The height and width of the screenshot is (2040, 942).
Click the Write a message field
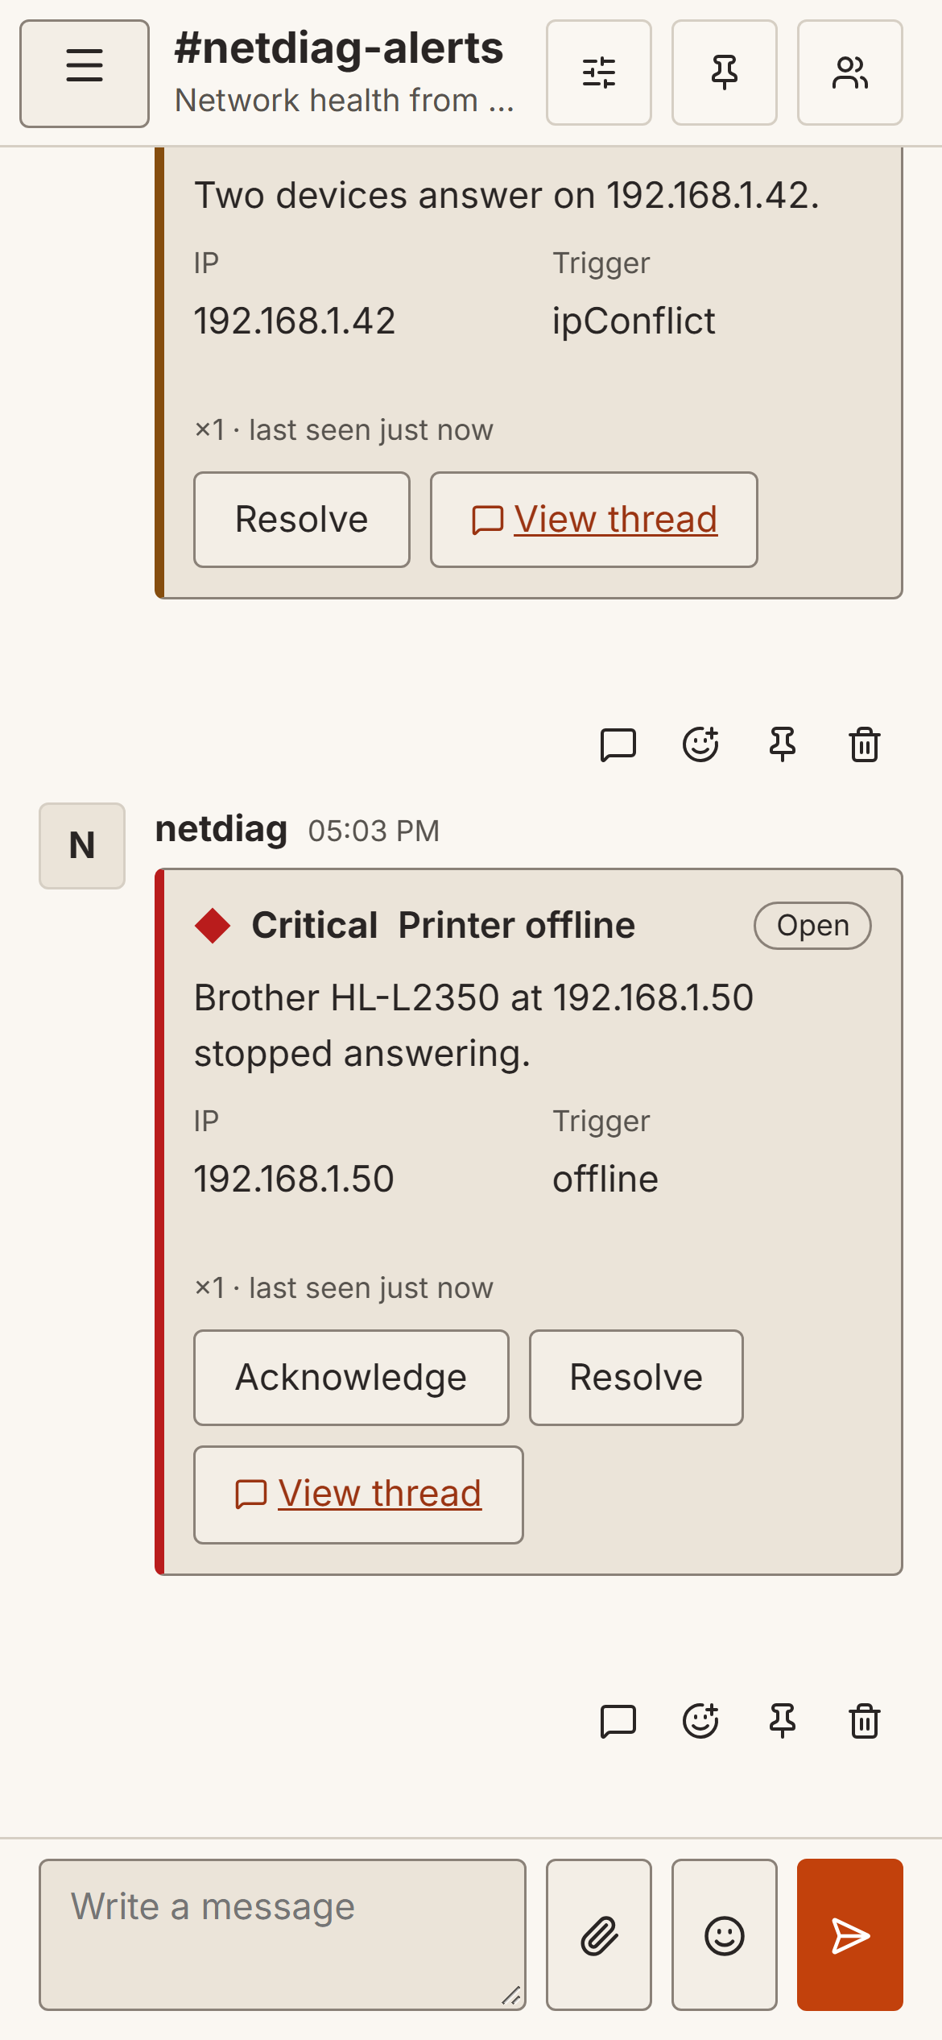pyautogui.click(x=283, y=1934)
